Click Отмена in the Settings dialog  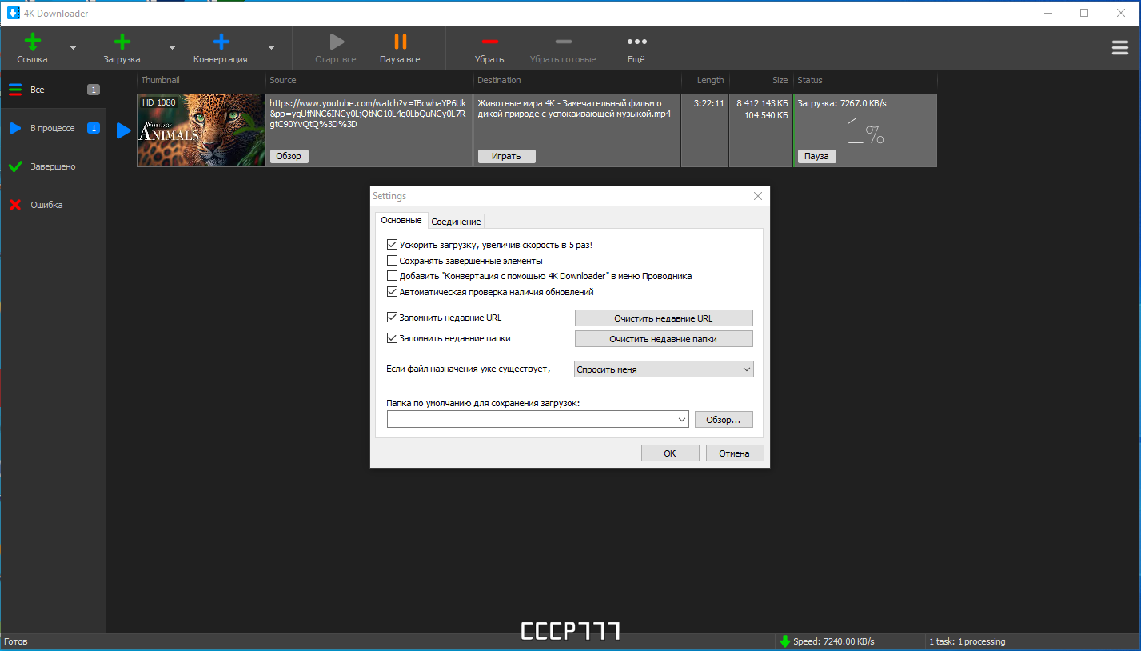coord(734,453)
